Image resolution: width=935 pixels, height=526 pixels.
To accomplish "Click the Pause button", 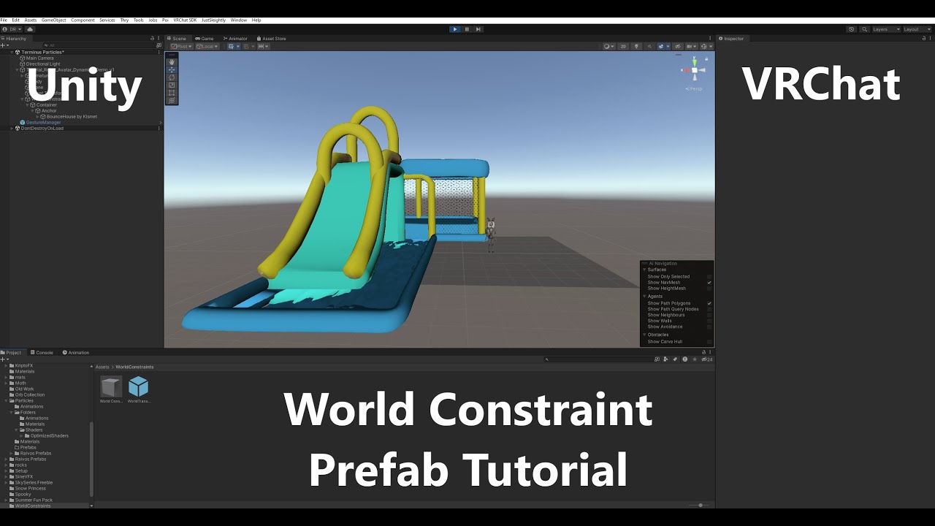I will tap(467, 29).
